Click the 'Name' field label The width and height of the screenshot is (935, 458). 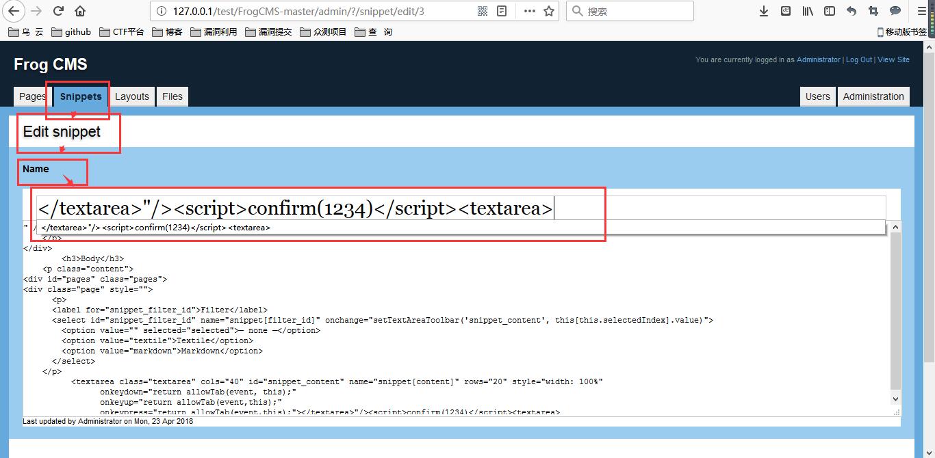coord(36,169)
